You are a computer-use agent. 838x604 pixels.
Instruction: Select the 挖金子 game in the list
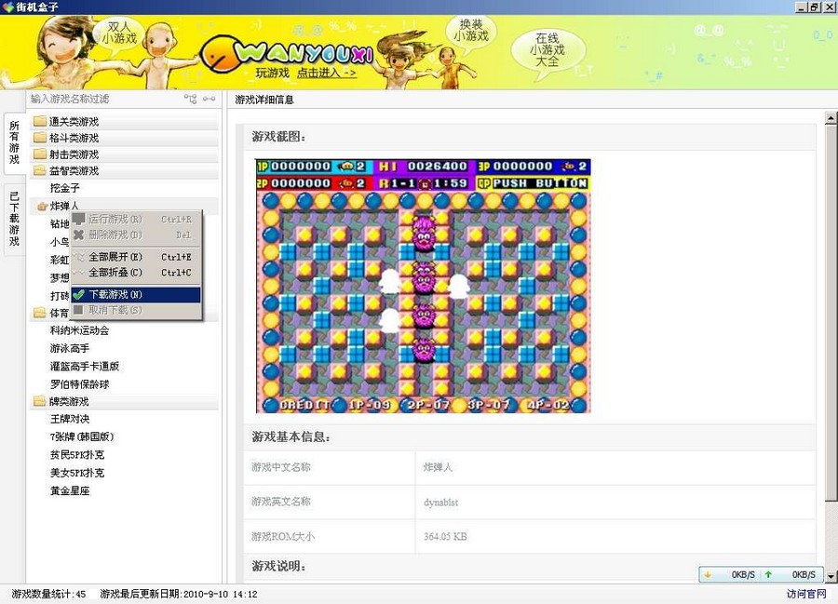coord(63,188)
